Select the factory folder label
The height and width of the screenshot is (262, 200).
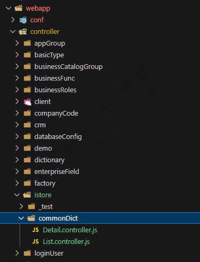click(45, 184)
